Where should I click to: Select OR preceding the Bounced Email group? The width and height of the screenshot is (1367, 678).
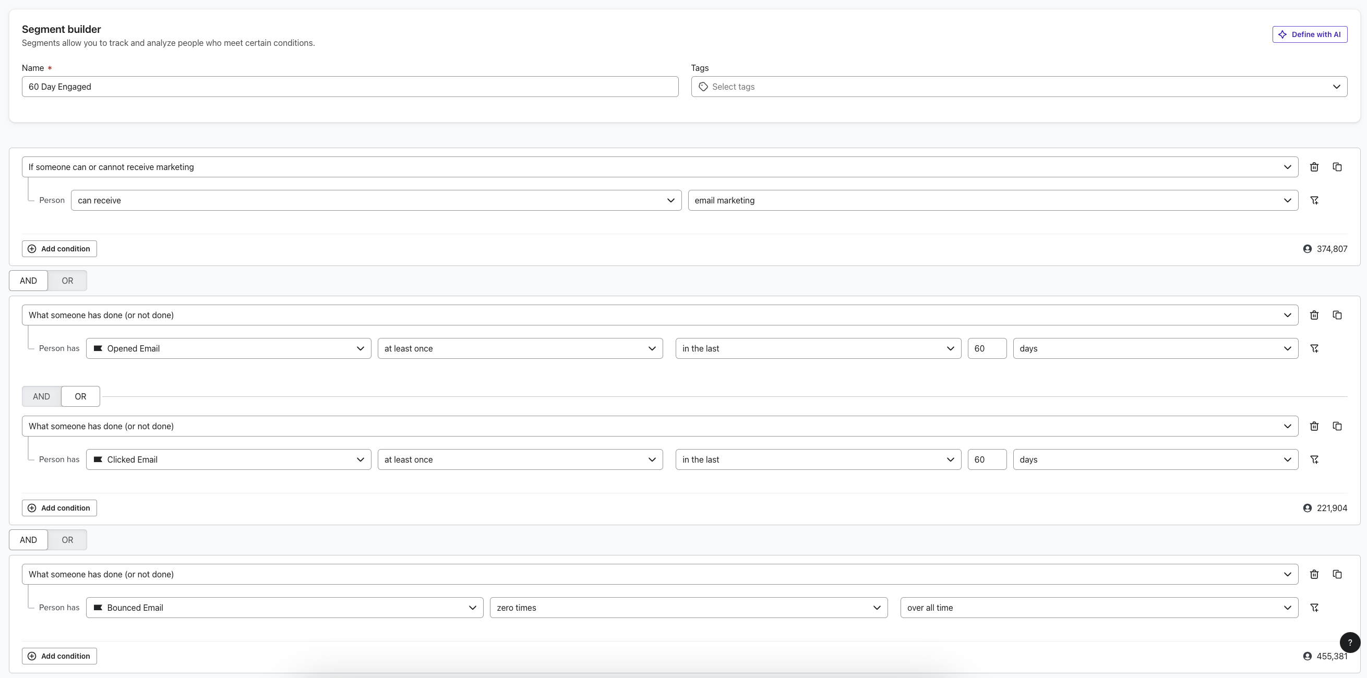[67, 540]
